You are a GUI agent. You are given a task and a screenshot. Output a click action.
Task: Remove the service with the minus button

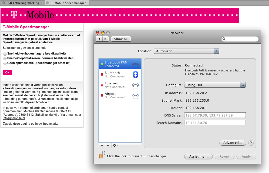coord(108,145)
